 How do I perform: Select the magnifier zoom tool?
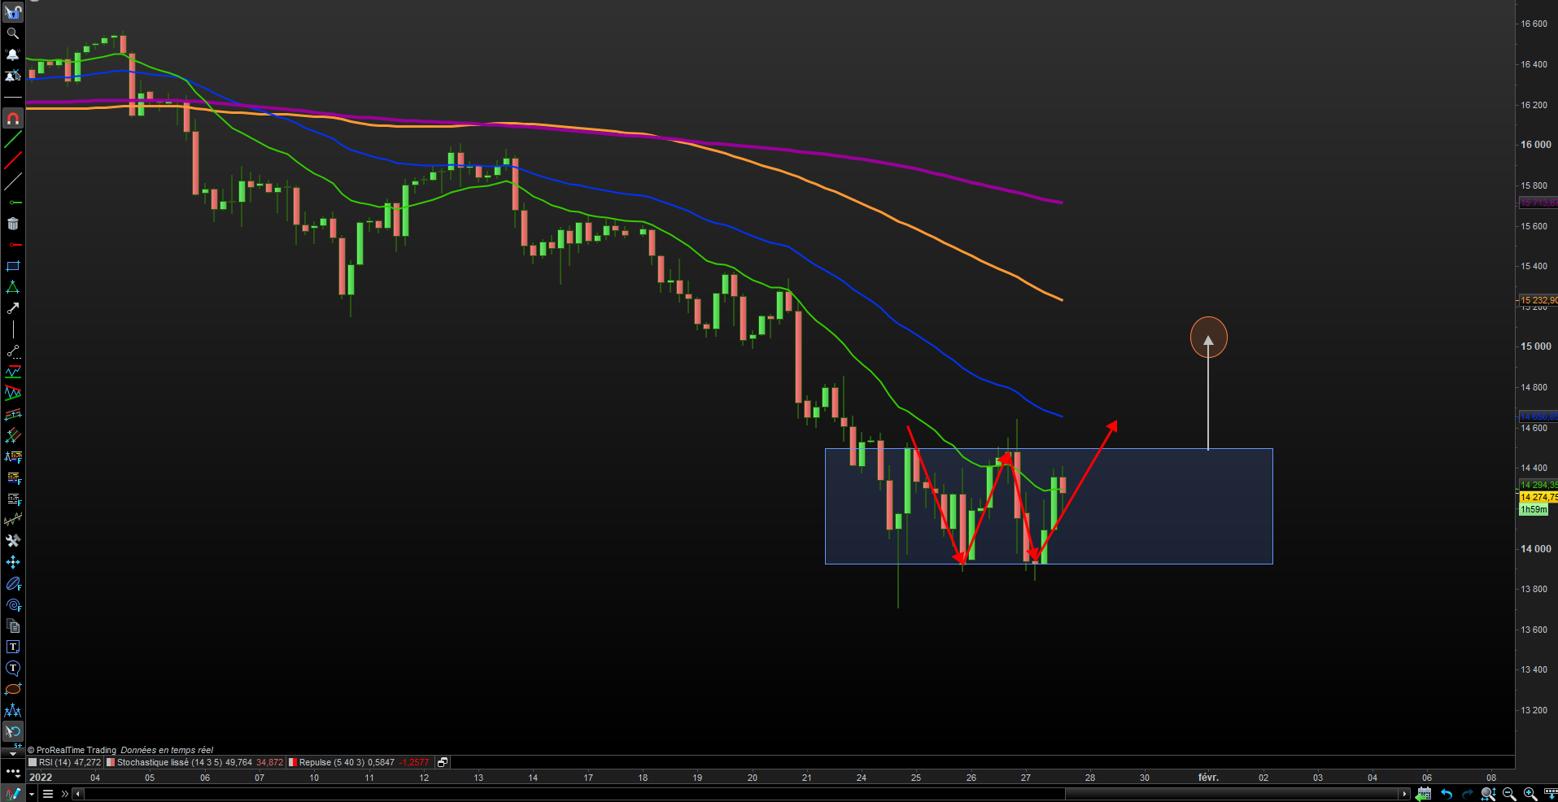click(x=12, y=33)
